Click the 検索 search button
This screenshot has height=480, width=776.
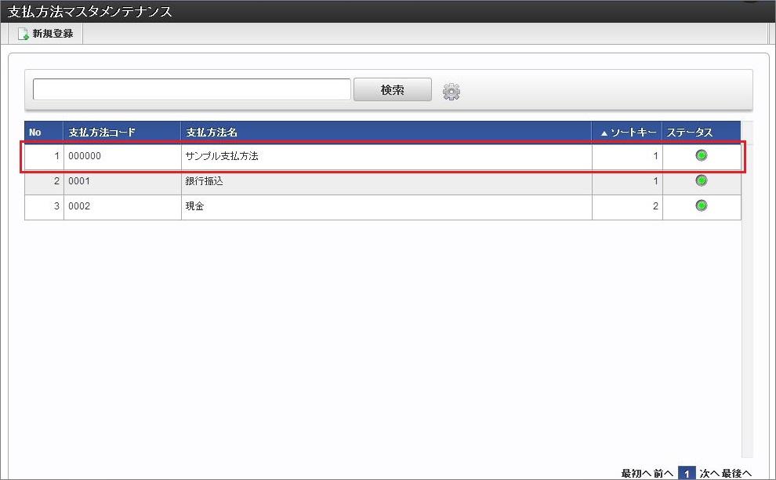393,89
